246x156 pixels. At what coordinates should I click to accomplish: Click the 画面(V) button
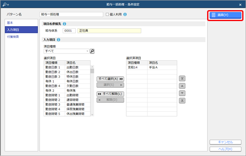(225, 15)
